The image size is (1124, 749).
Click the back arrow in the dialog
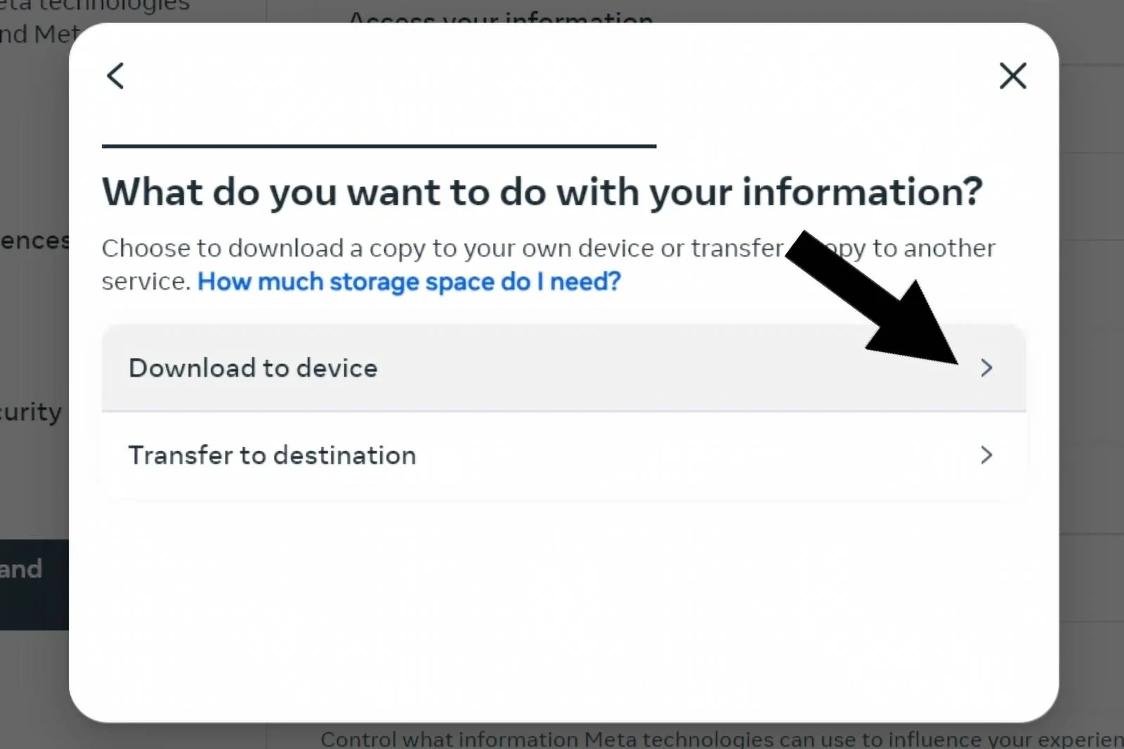point(115,75)
